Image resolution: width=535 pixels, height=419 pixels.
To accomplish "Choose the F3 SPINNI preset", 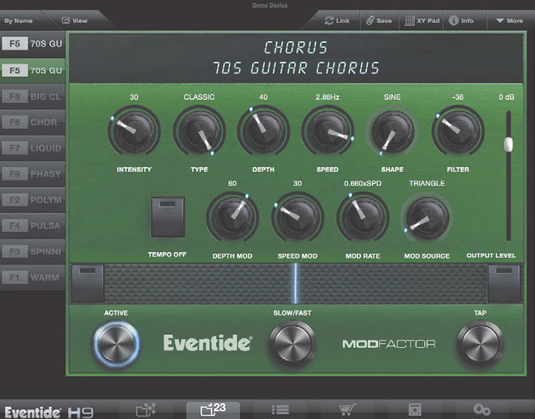I will (33, 252).
